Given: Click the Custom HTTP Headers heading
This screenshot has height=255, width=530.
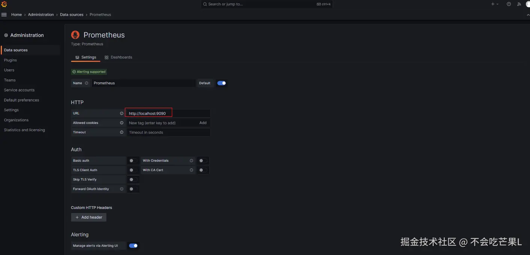Looking at the screenshot, I should click(91, 207).
